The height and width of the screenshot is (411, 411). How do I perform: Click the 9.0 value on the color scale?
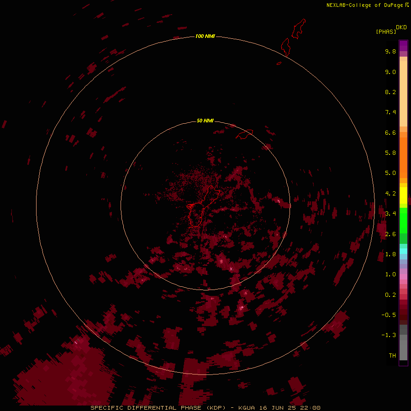pos(390,72)
